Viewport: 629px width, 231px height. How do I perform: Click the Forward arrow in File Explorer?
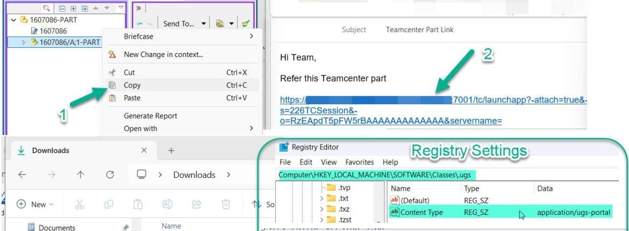[52, 175]
